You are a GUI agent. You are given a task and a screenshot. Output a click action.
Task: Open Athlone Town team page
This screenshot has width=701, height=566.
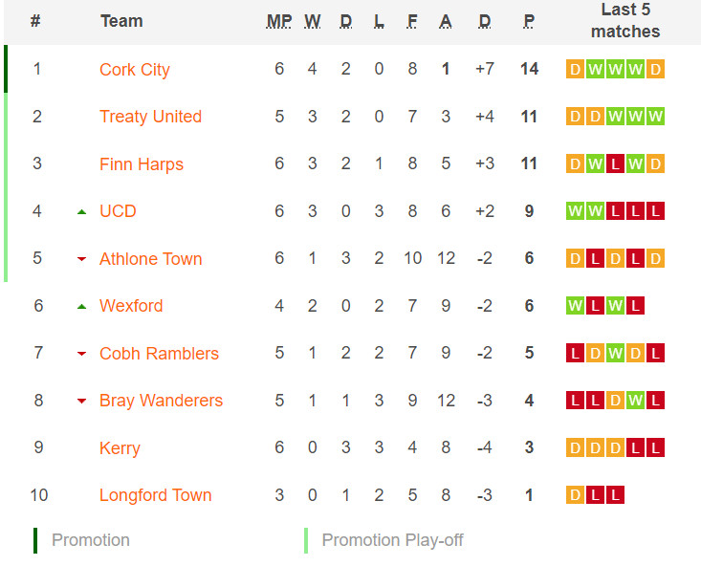pyautogui.click(x=151, y=259)
